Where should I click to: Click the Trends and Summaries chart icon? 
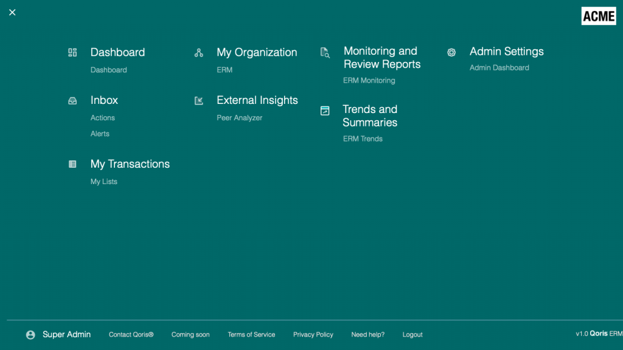pyautogui.click(x=325, y=111)
